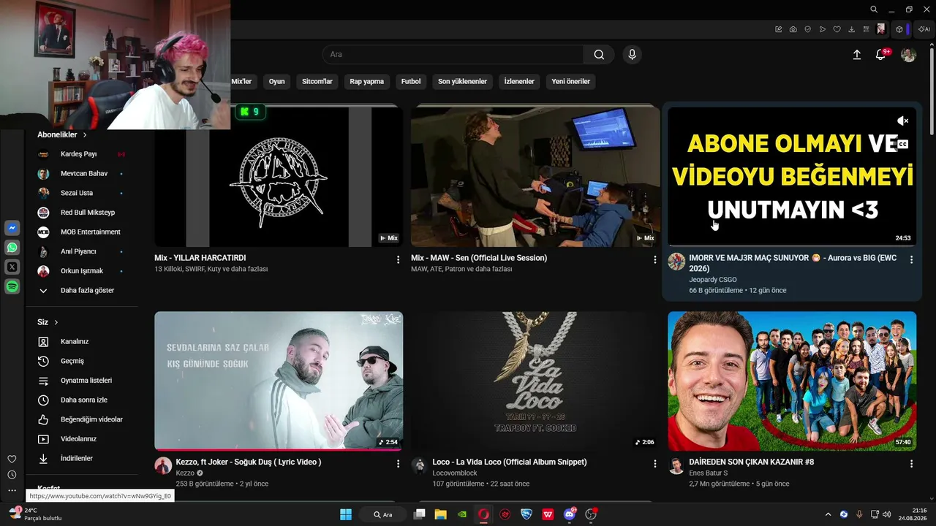Click the YouTube search magnifier button
Viewport: 936px width, 526px height.
click(599, 55)
